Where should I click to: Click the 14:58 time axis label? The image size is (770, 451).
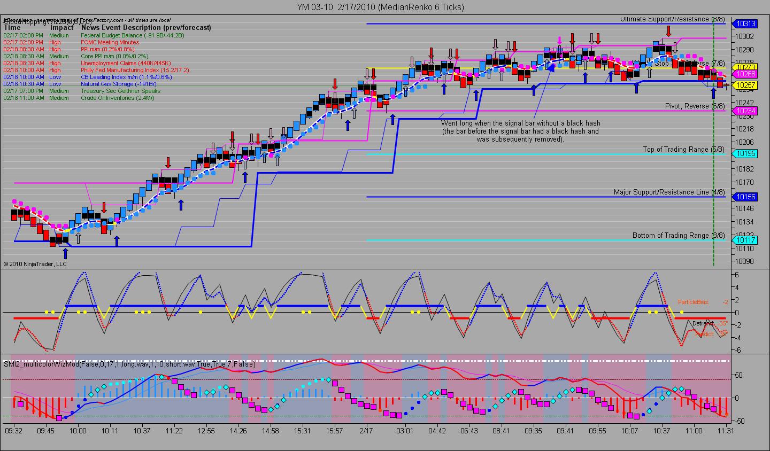(271, 430)
